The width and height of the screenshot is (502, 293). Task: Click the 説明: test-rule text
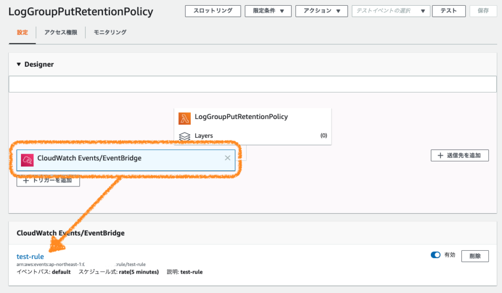click(x=185, y=272)
